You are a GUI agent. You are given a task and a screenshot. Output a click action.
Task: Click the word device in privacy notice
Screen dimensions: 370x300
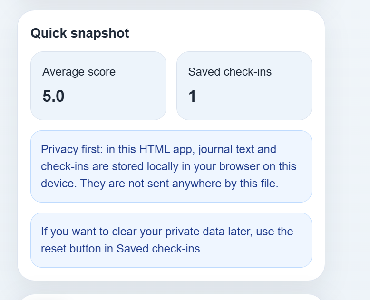(59, 184)
